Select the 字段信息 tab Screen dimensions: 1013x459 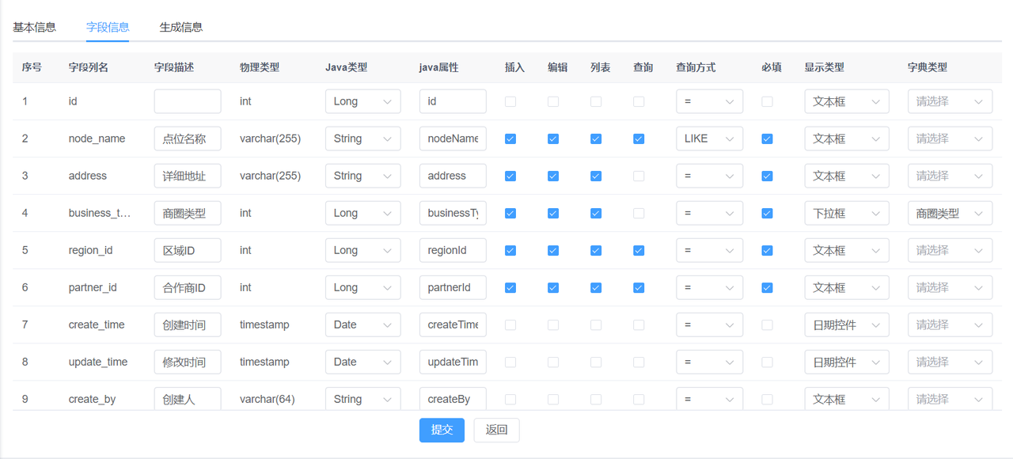tap(108, 27)
